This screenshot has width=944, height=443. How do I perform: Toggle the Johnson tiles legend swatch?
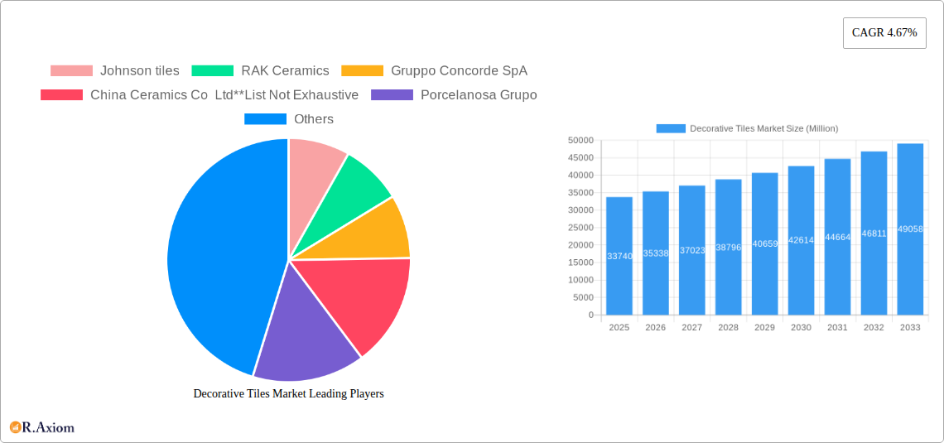coord(72,70)
